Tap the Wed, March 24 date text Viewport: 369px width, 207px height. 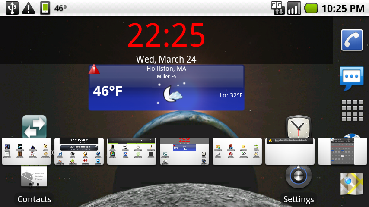(x=166, y=59)
